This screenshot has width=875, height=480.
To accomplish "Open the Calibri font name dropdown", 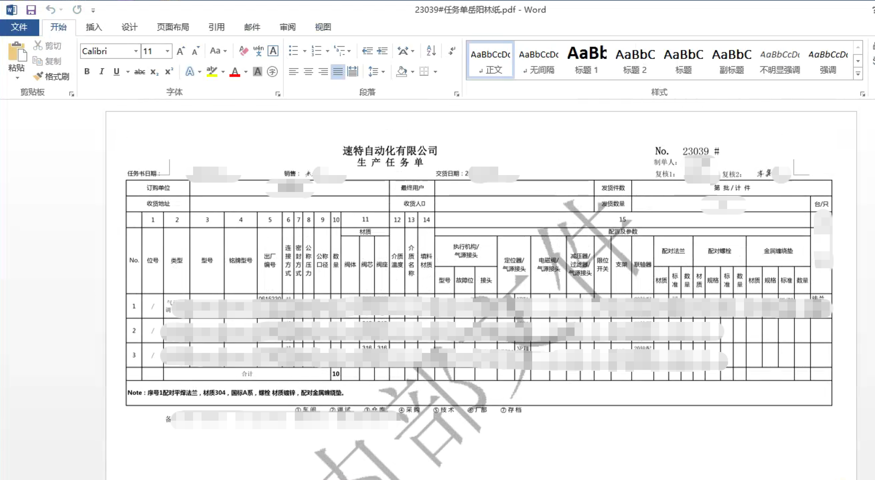I will pos(136,51).
